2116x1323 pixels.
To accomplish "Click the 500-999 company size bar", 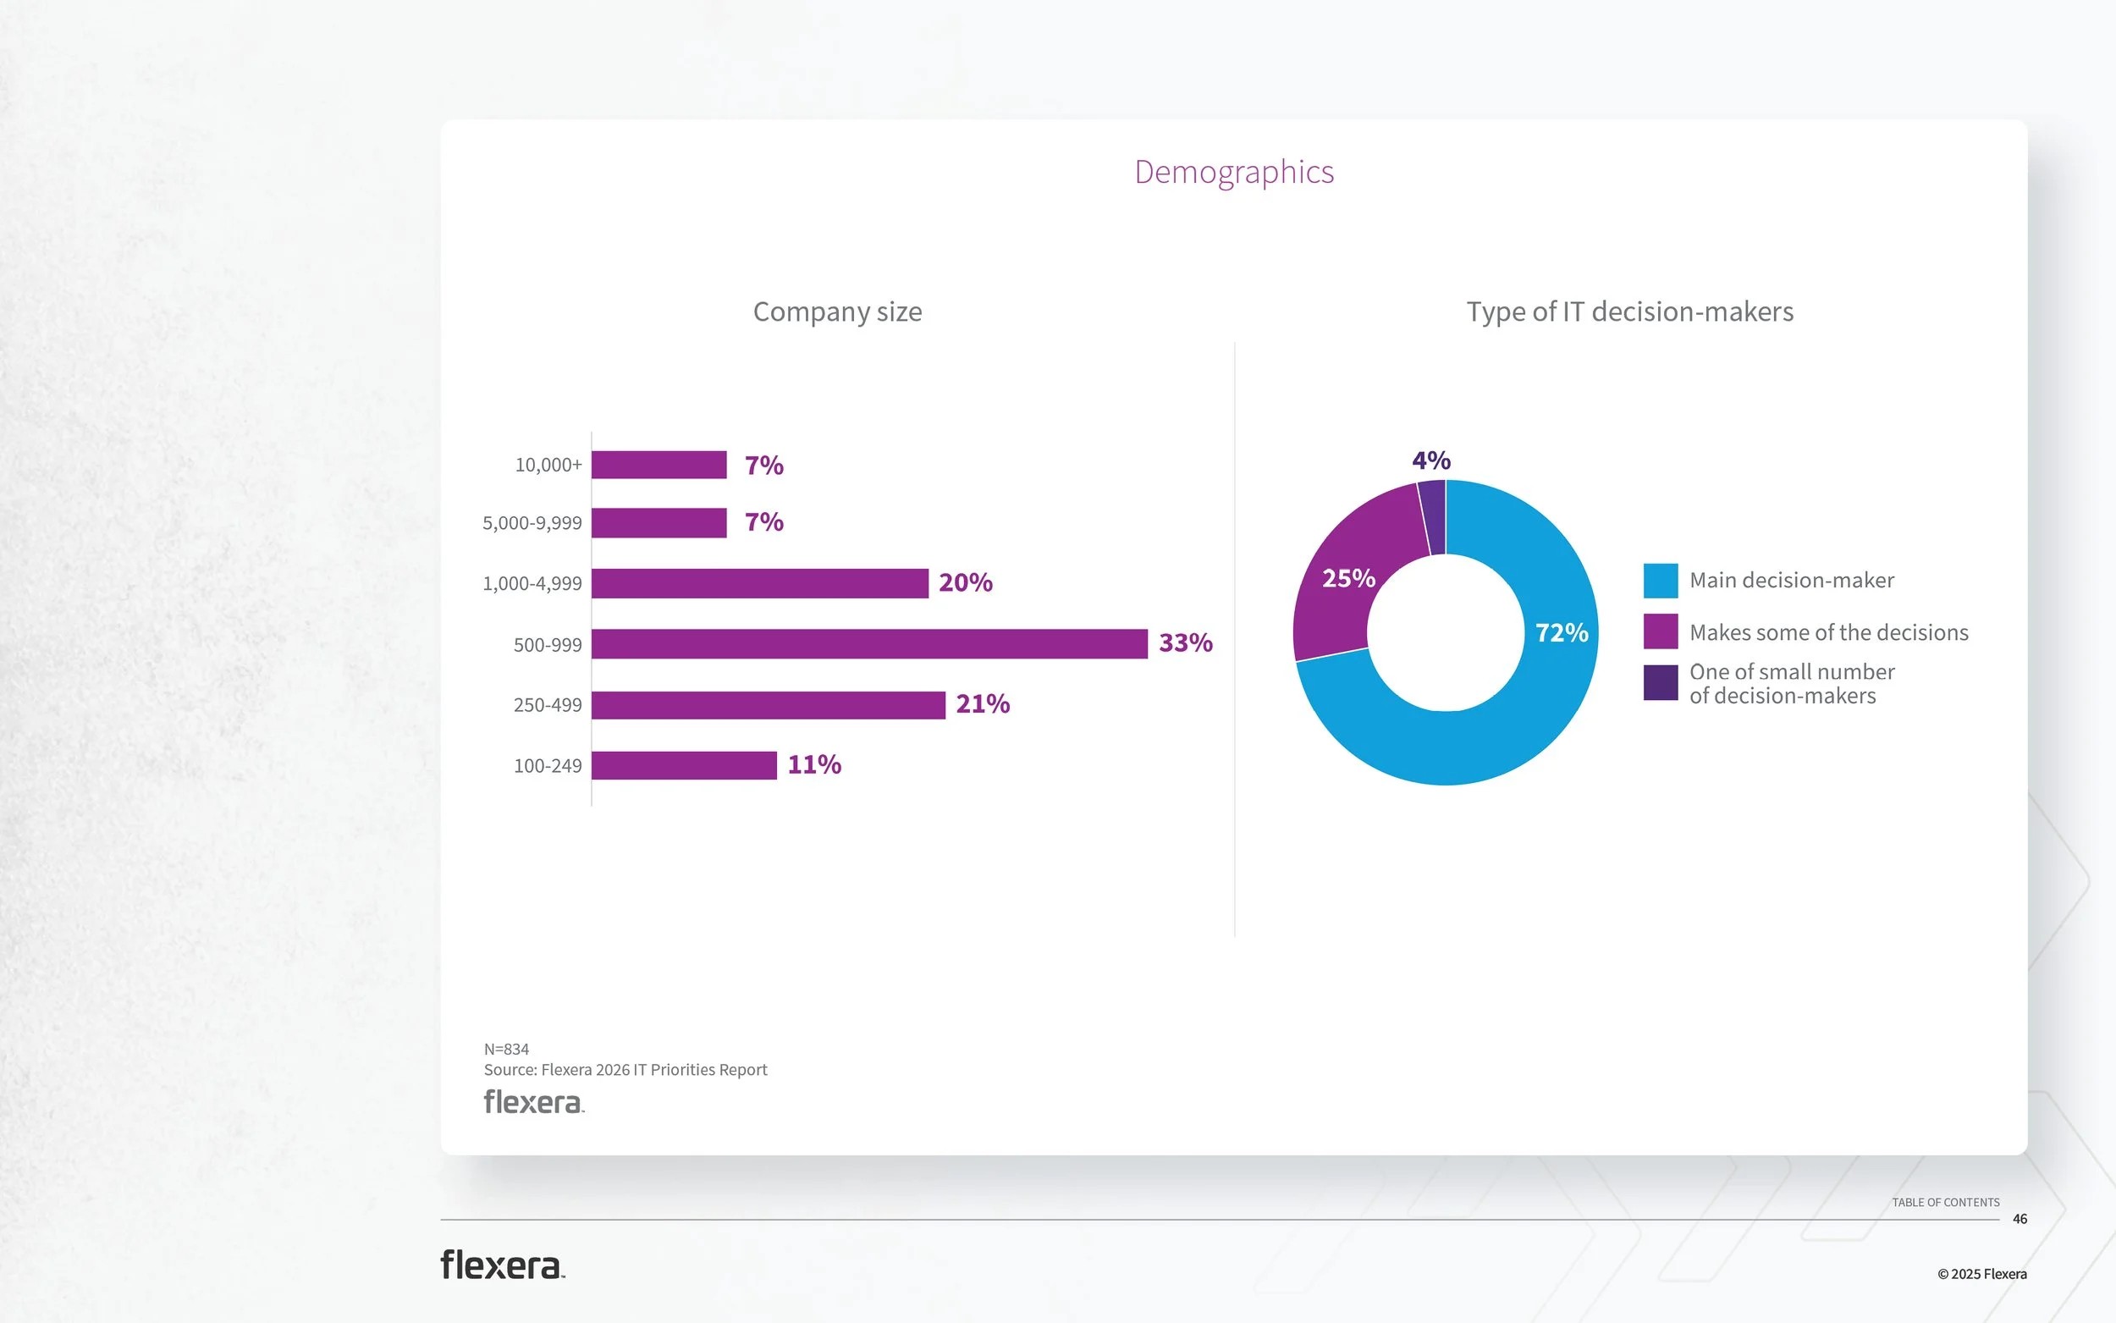I will pos(868,644).
